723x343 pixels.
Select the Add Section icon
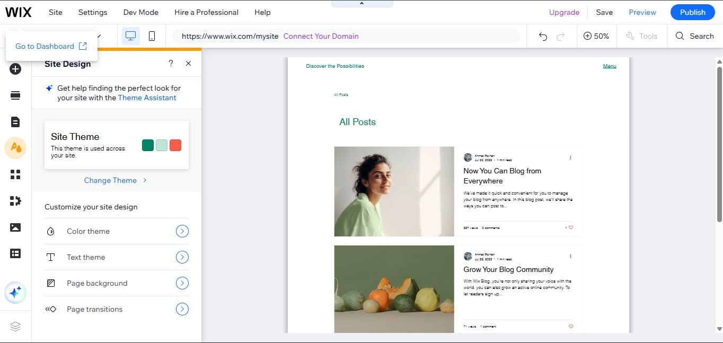point(16,95)
